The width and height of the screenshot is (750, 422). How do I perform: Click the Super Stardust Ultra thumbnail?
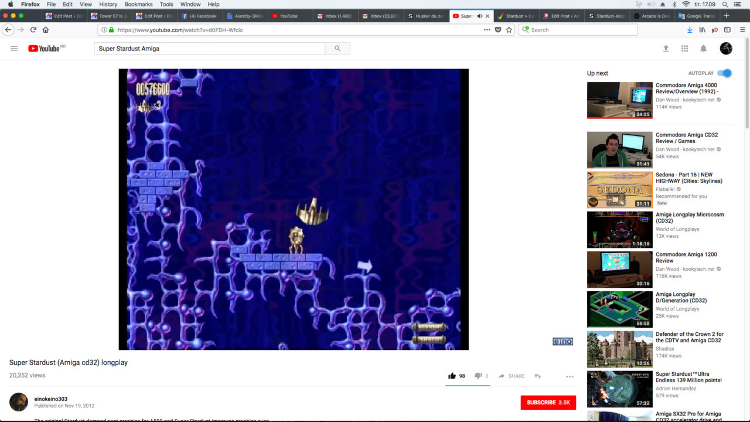[x=619, y=389]
